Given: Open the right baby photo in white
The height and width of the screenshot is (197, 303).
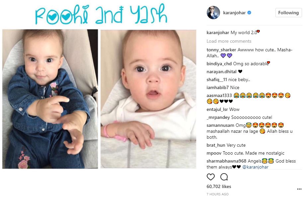Looking at the screenshot, I should (148, 99).
